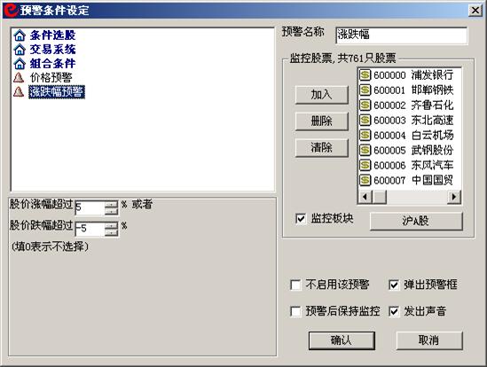
Task: Click the red e logo in the title bar
Action: (12, 11)
